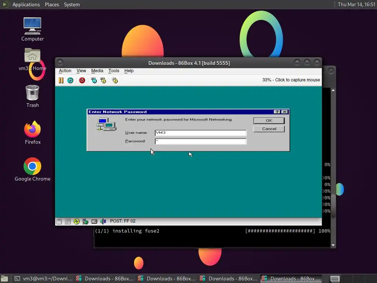Click the gray cartridge status icon next to the sound icon
Screen dimensions: 377x283
(x=94, y=221)
